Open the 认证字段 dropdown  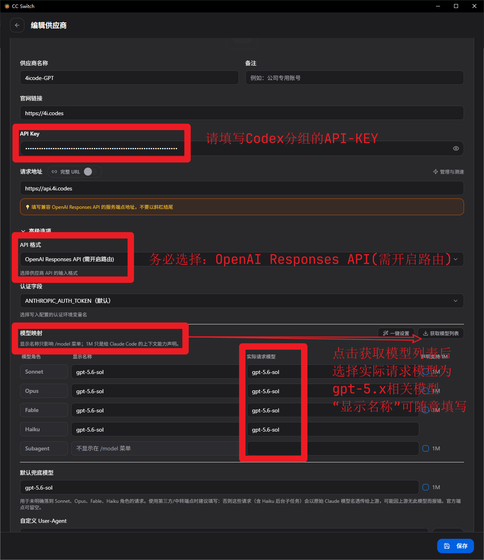click(x=242, y=301)
